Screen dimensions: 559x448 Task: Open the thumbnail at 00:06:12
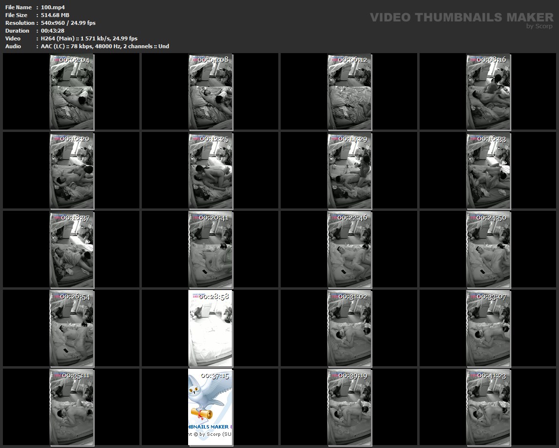(x=349, y=92)
